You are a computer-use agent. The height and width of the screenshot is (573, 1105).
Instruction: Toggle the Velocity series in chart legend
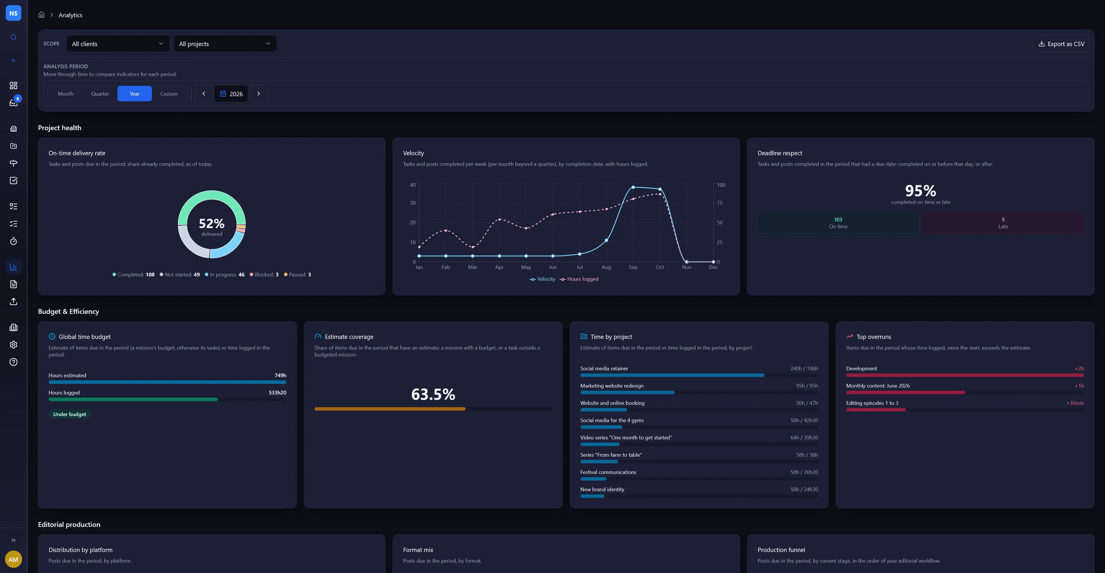542,279
